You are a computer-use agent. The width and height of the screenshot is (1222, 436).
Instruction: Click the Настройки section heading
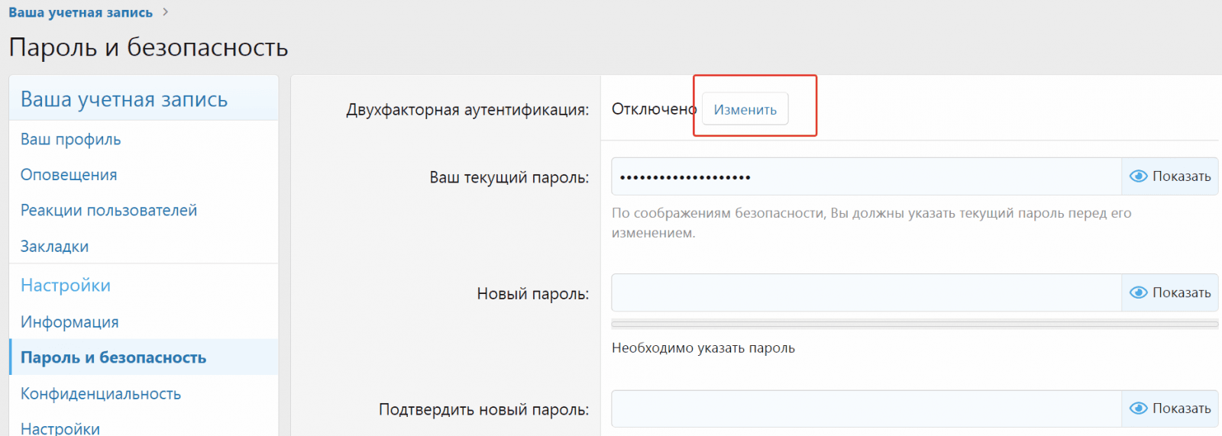coord(66,286)
